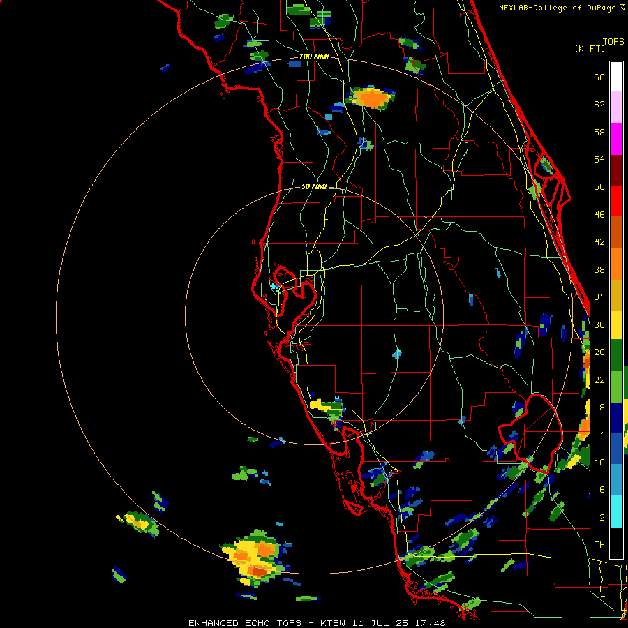628x628 pixels.
Task: Click the 14 legend value
Action: (599, 435)
